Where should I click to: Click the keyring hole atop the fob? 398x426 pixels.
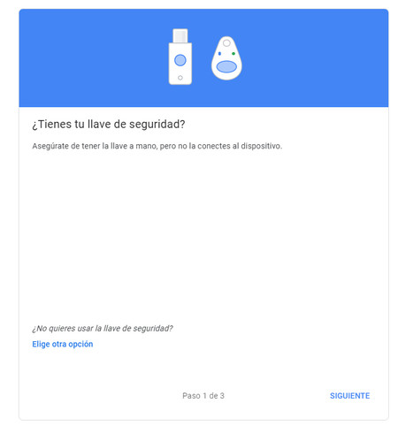click(x=226, y=43)
